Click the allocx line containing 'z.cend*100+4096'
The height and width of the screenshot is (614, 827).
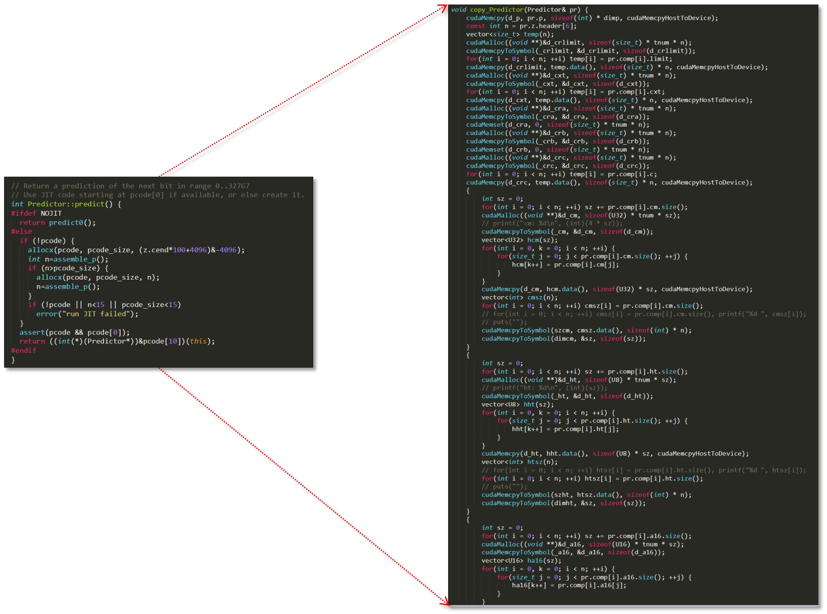[x=136, y=250]
